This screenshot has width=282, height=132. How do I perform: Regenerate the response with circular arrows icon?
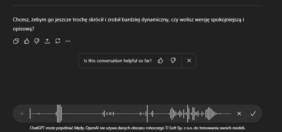pos(58,41)
